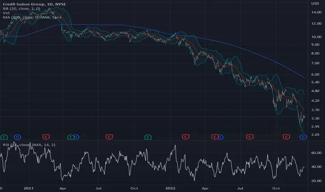Click red earnings marker just after 2022 label
This screenshot has width=325, height=192.
pyautogui.click(x=186, y=137)
